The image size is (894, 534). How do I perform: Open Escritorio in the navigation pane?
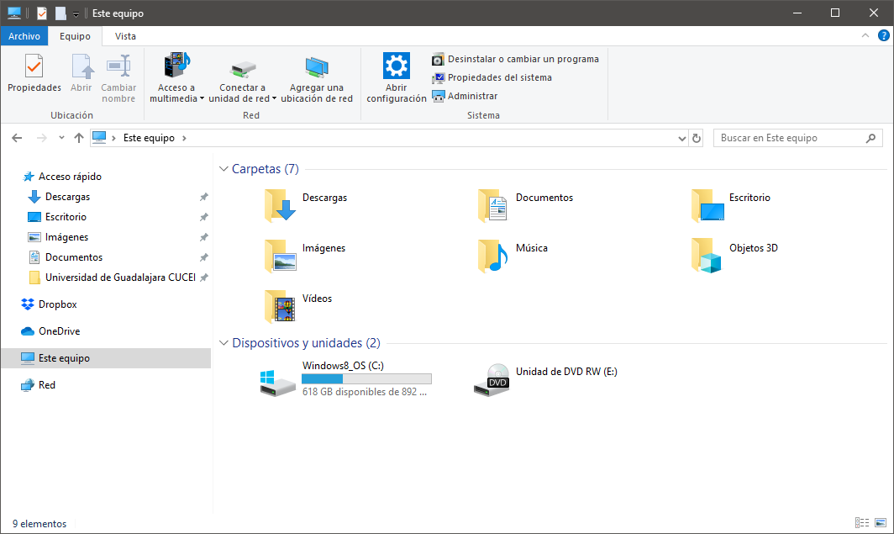click(x=66, y=217)
